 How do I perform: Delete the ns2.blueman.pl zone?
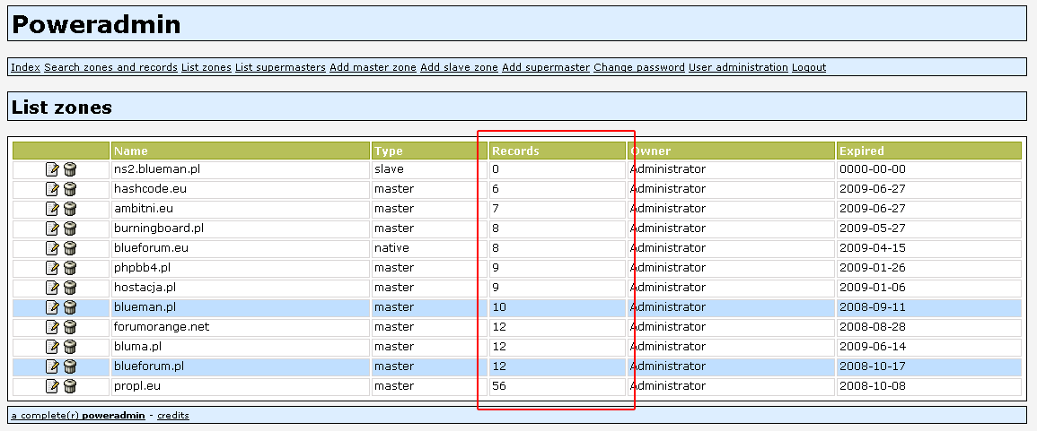pyautogui.click(x=69, y=169)
